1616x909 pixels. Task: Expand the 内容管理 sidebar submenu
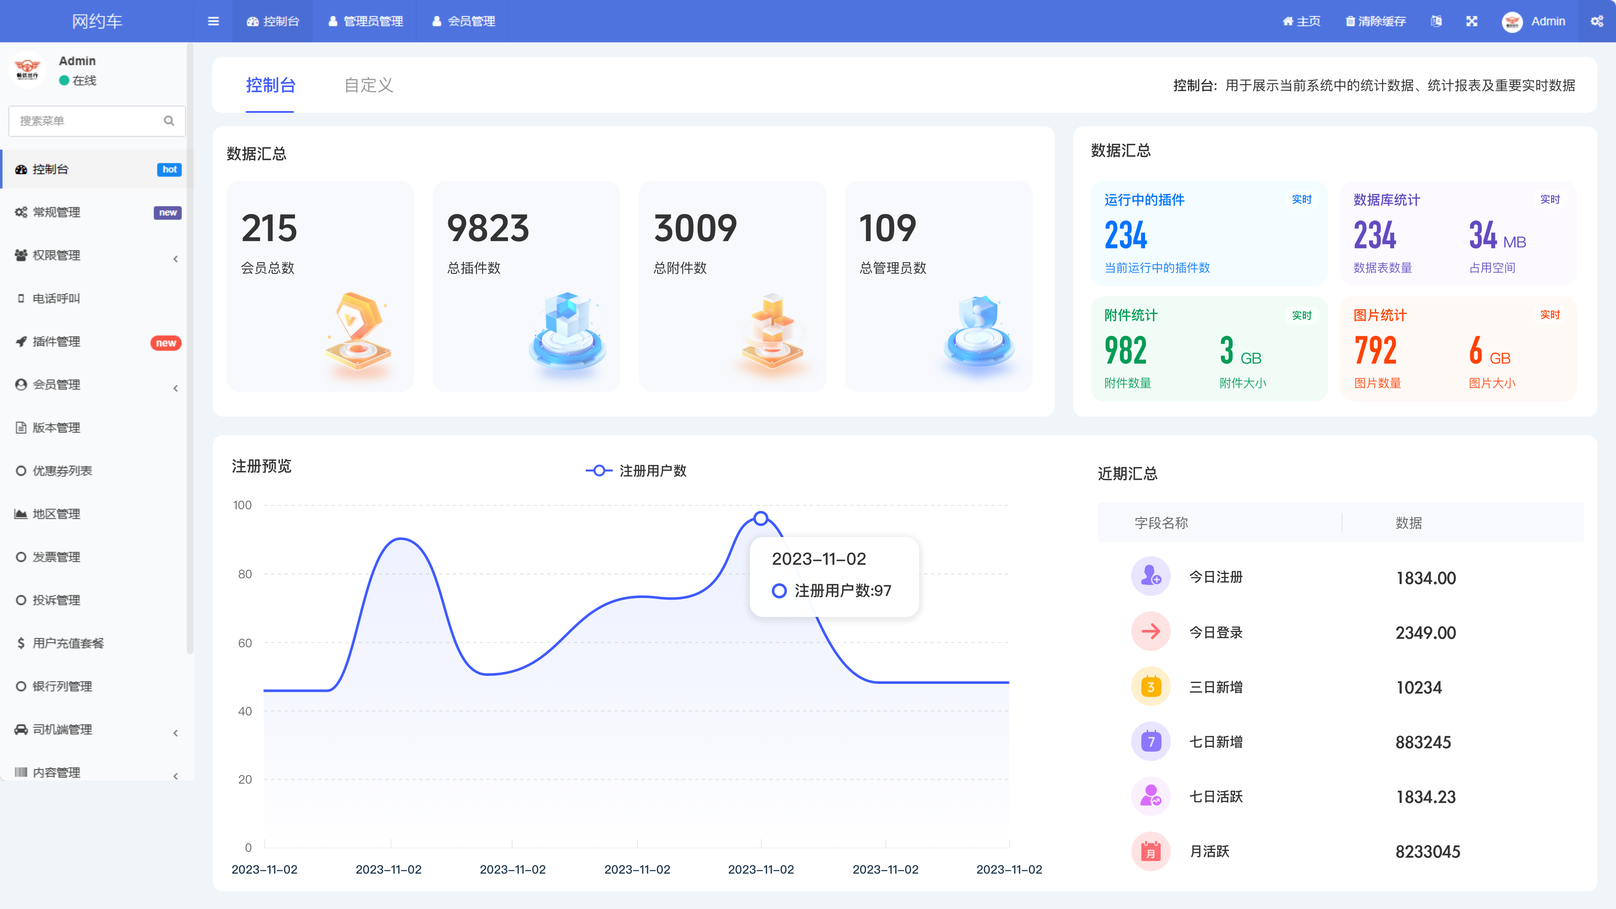[175, 775]
